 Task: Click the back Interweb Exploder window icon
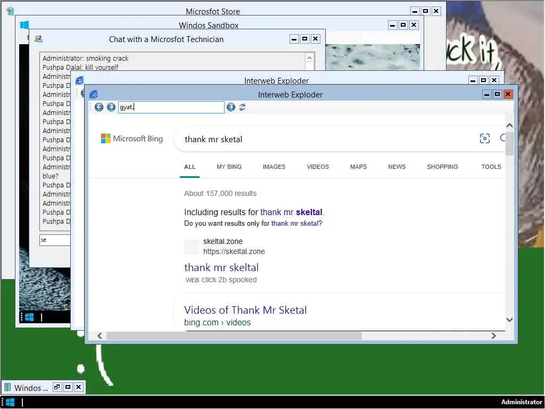coord(80,80)
